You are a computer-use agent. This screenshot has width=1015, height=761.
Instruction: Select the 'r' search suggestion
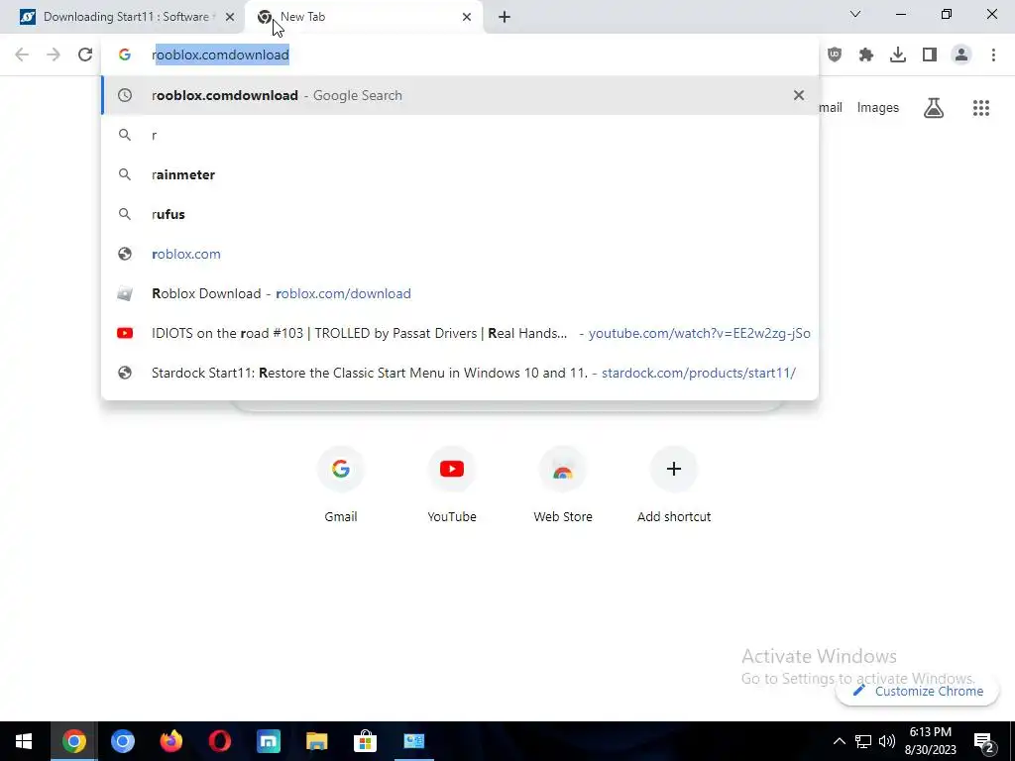click(x=460, y=135)
